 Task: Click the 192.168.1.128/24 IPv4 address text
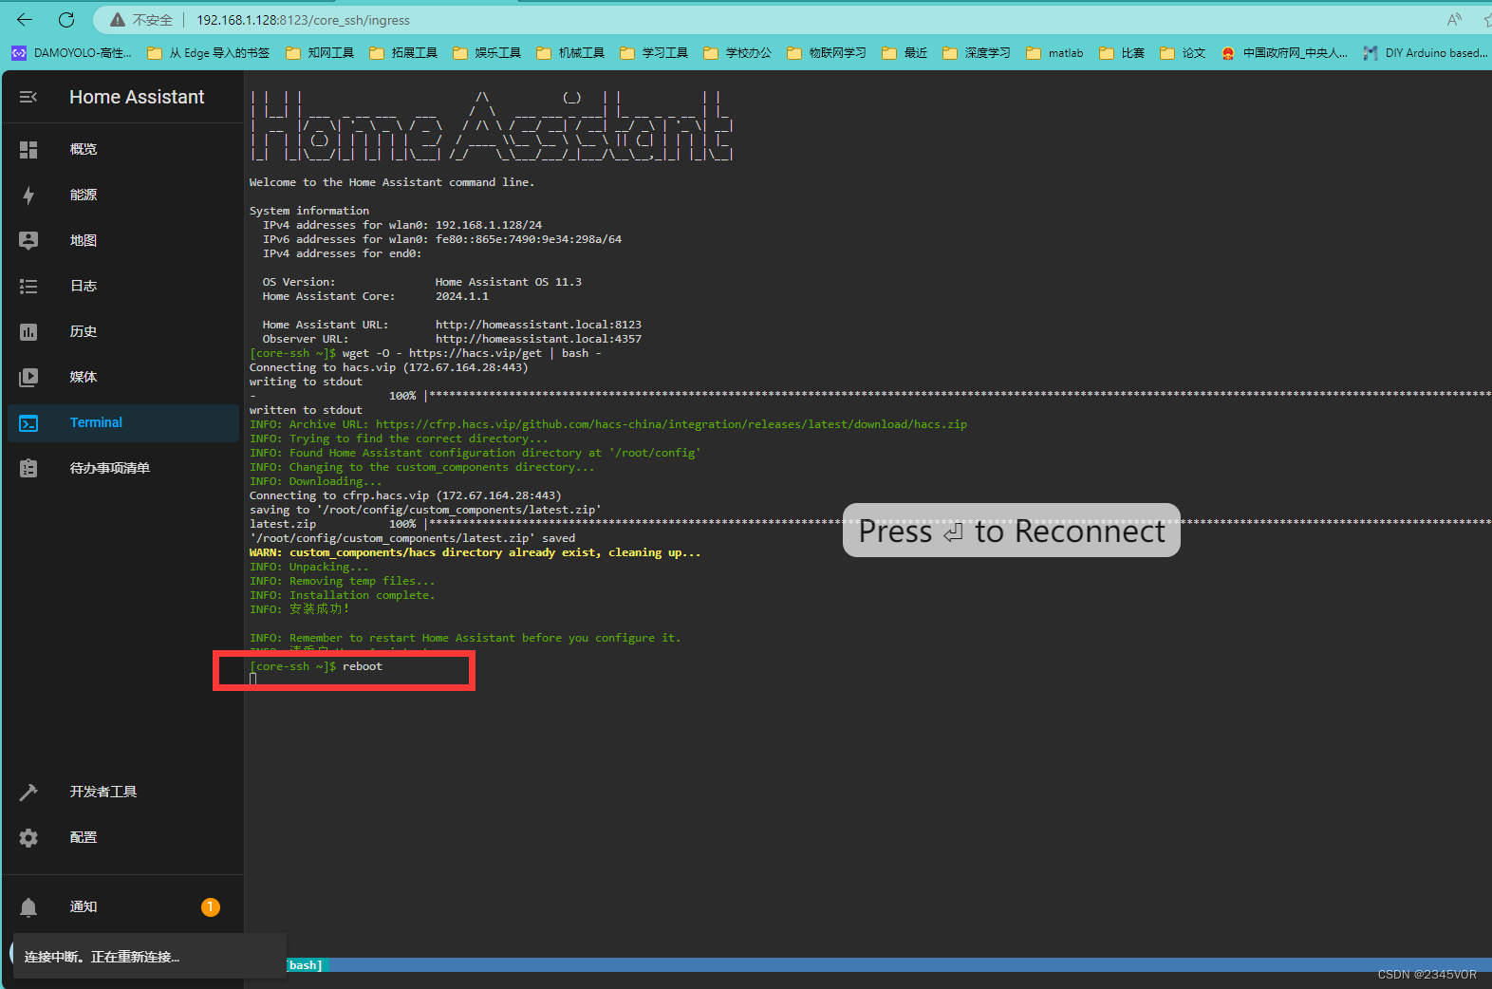tap(489, 225)
